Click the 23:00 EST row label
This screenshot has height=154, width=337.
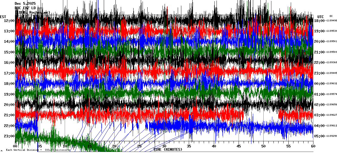coord(9,136)
